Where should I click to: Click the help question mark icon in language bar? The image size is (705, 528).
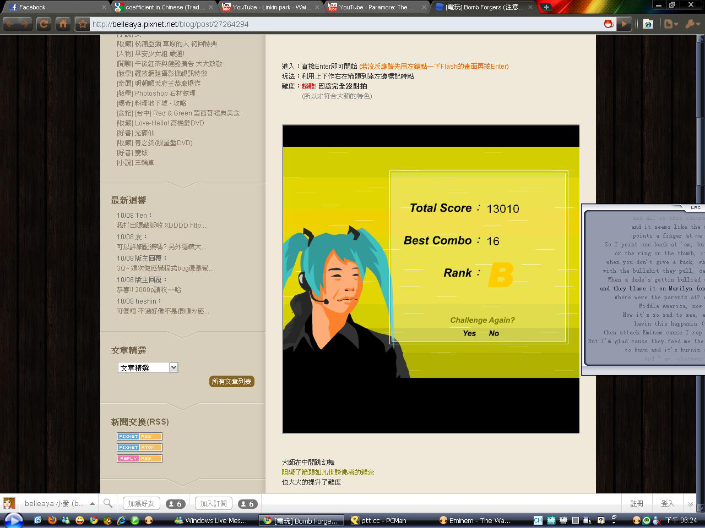600,520
